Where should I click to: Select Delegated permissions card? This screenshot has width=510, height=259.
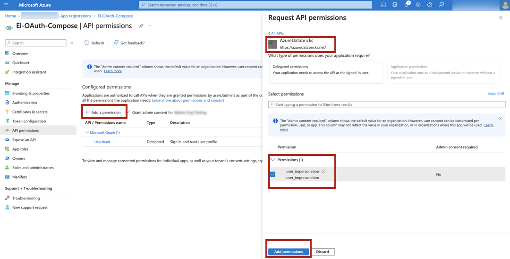tap(325, 72)
